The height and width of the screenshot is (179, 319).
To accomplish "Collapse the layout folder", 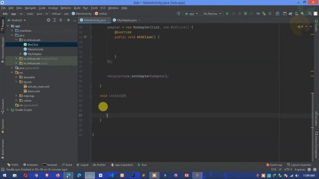I will [16, 82].
